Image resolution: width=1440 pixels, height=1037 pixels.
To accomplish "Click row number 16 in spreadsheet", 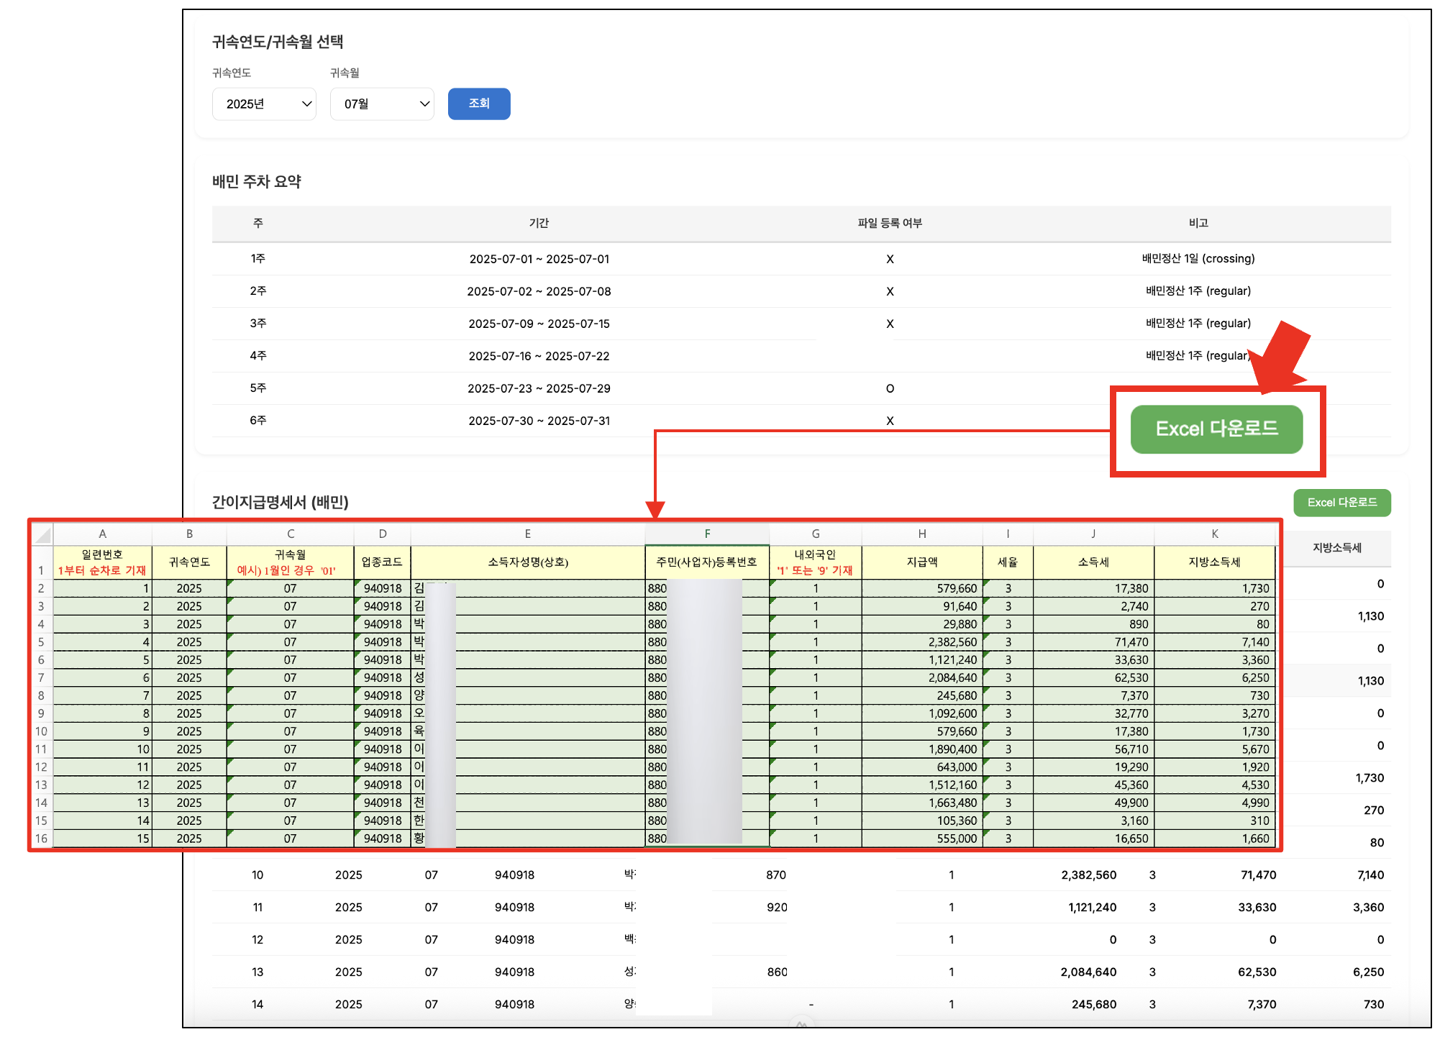I will tap(41, 839).
